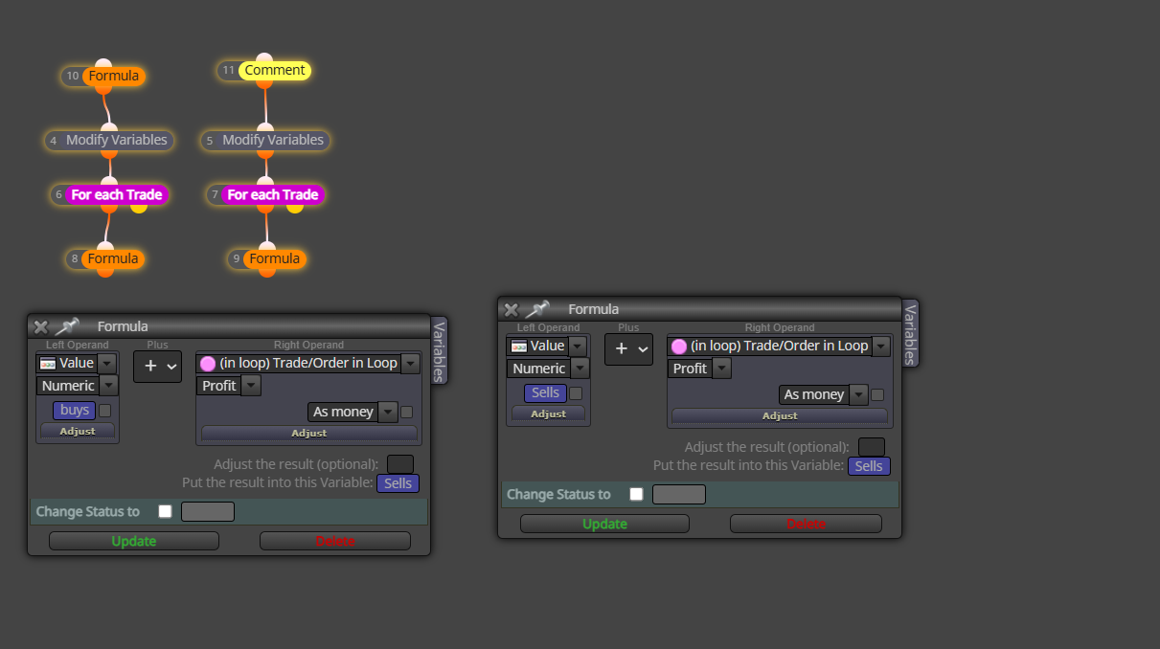This screenshot has width=1160, height=649.
Task: Click pink loop icon in right panel Right Operand
Action: pyautogui.click(x=679, y=346)
